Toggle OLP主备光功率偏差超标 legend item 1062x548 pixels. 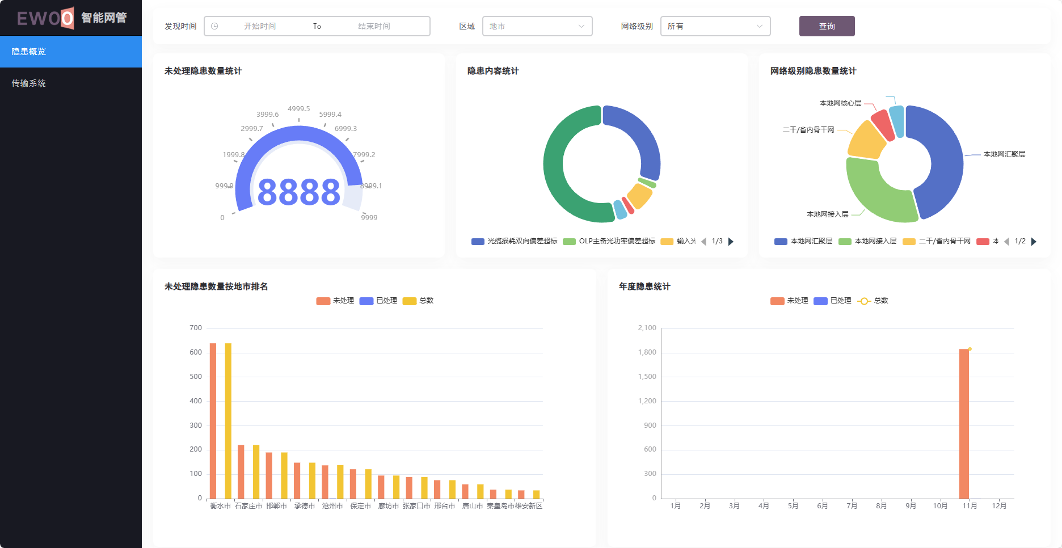pos(609,242)
